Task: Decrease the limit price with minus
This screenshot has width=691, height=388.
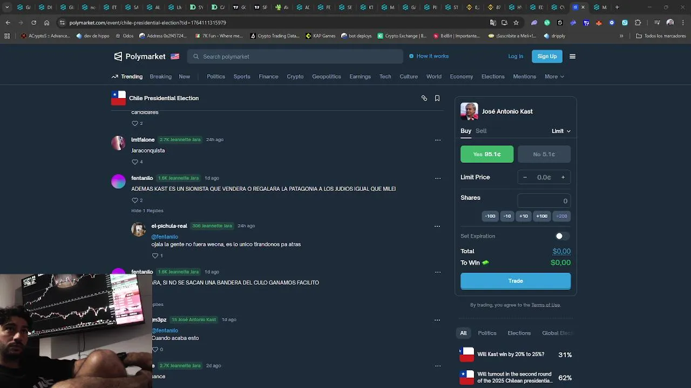Action: (x=525, y=177)
